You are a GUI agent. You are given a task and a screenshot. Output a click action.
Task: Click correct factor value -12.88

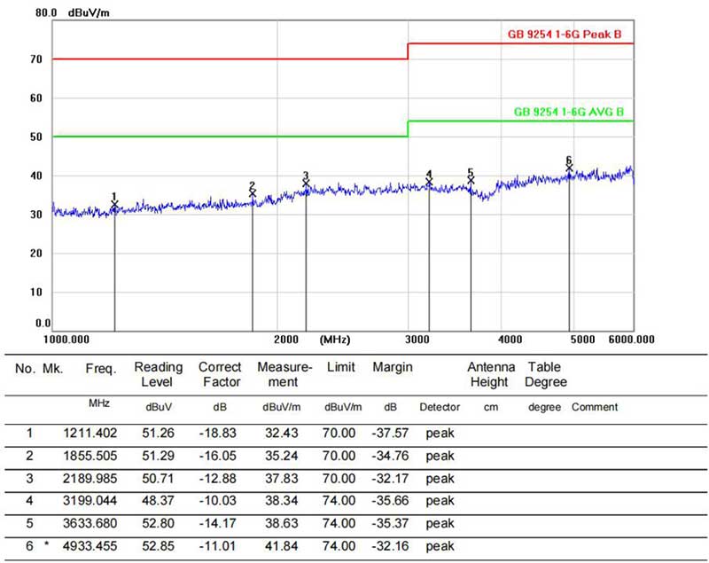[x=217, y=479]
